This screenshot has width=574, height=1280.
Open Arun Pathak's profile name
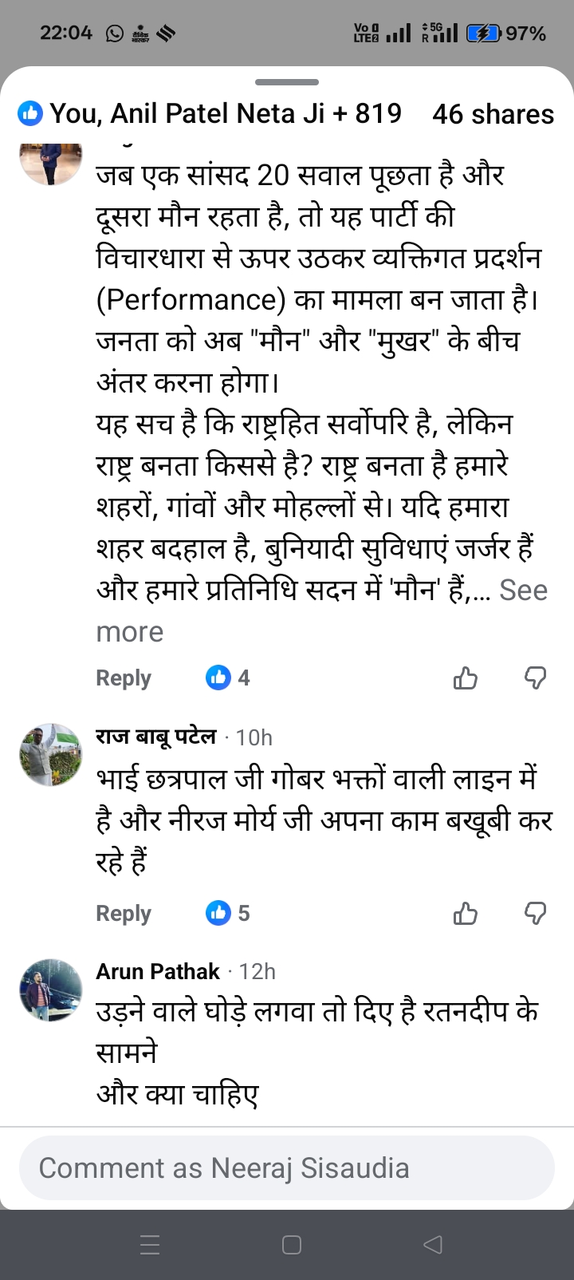tap(158, 971)
